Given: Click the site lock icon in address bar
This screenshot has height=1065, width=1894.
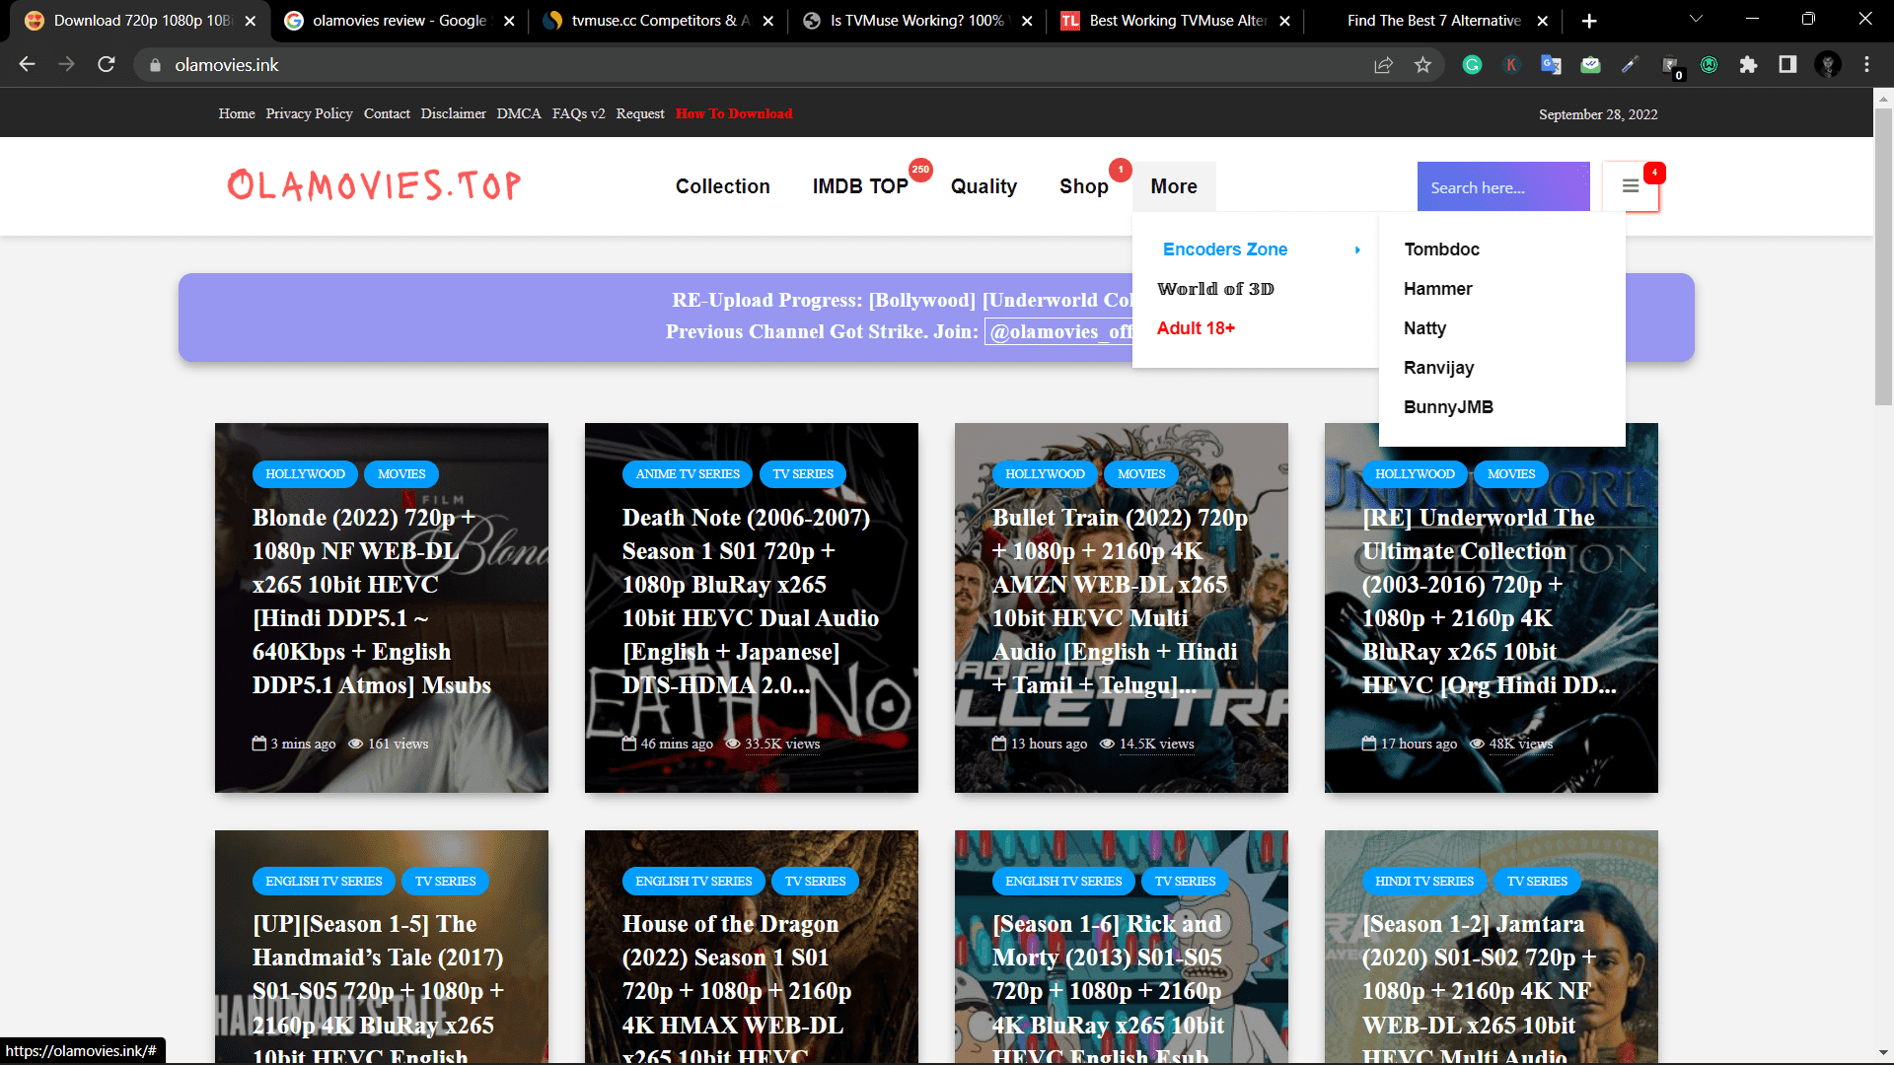Looking at the screenshot, I should click(155, 65).
